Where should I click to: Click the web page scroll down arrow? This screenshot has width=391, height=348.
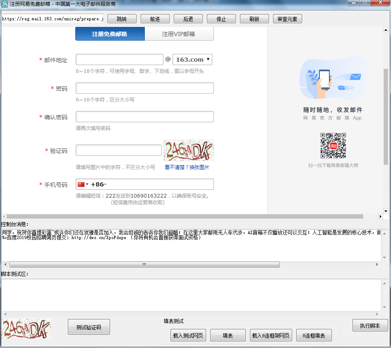tap(386, 211)
